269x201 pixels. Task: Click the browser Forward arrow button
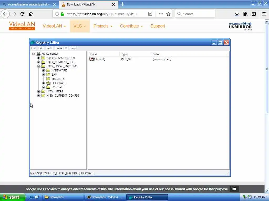point(14,14)
